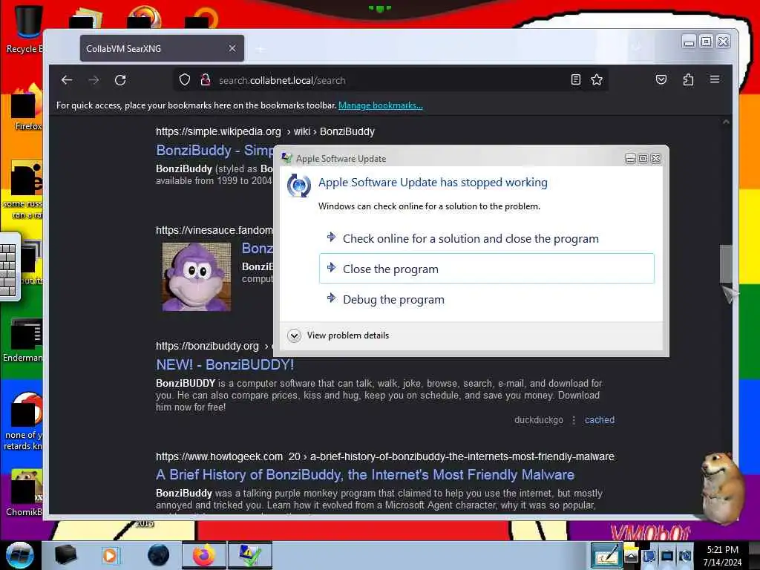The image size is (760, 570).
Task: Reload the page in Firefox
Action: point(120,80)
